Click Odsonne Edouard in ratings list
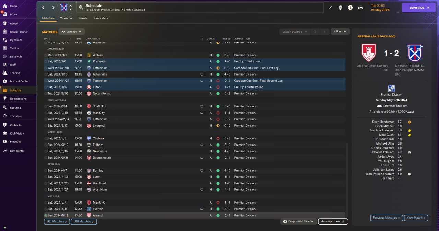The image size is (439, 231). click(x=382, y=152)
